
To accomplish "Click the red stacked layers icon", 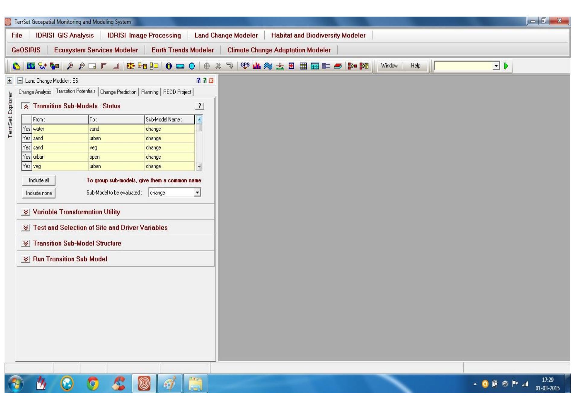I will tap(338, 66).
